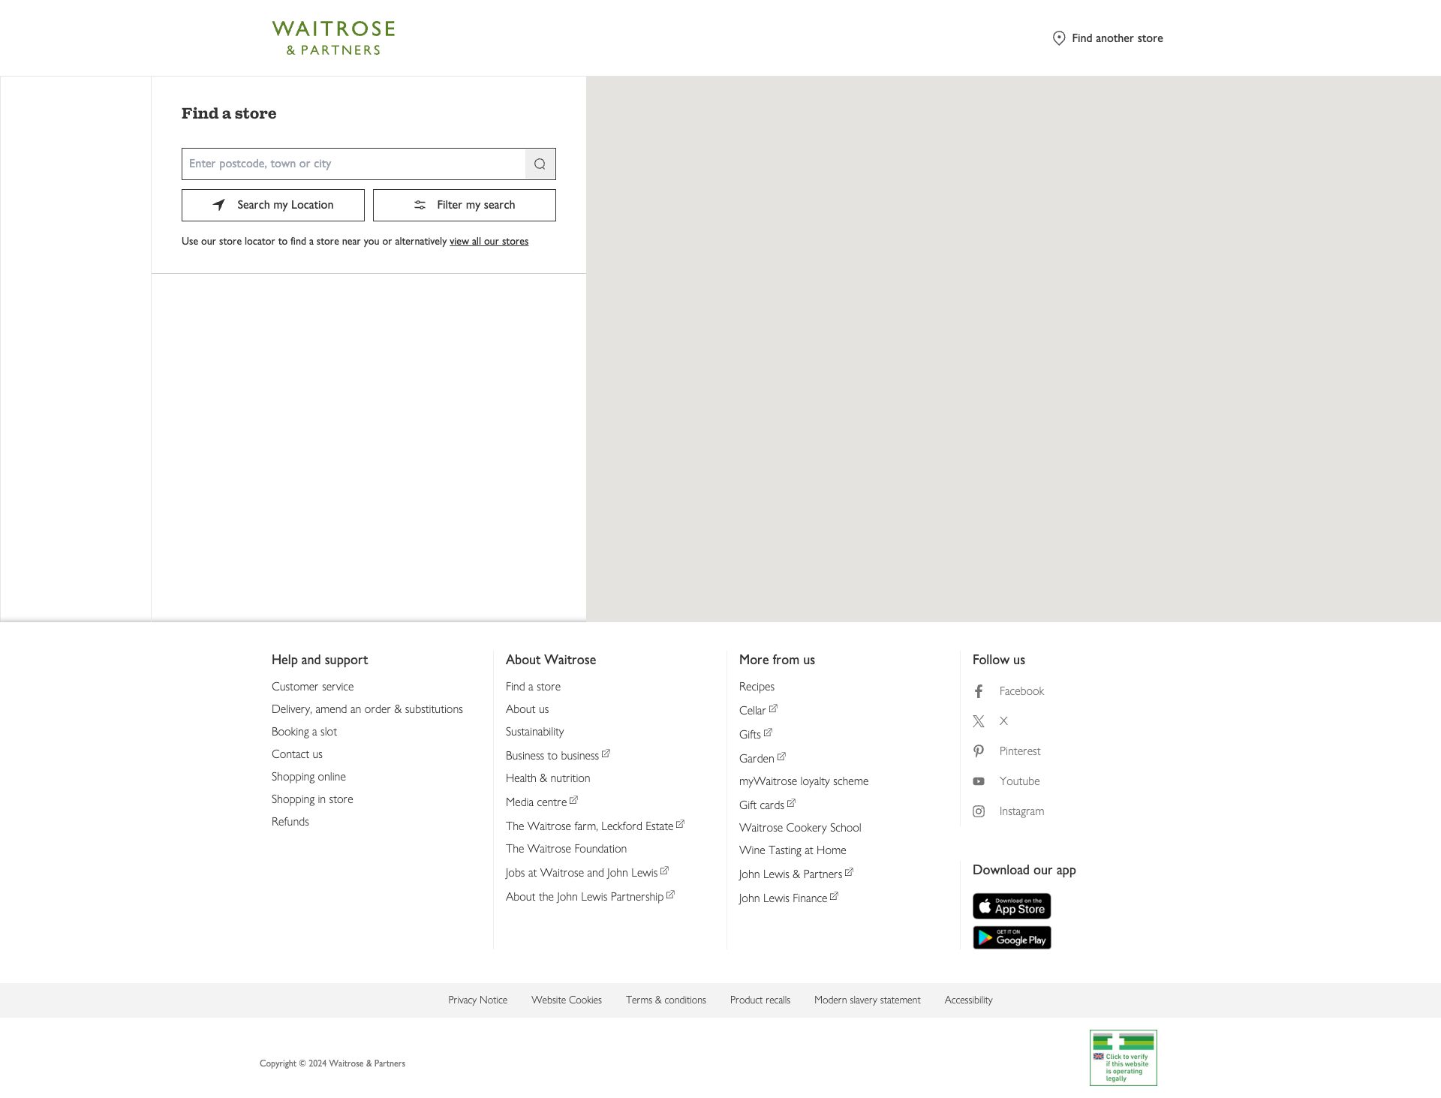Click the search magnifier icon
1441x1098 pixels.
click(x=540, y=164)
